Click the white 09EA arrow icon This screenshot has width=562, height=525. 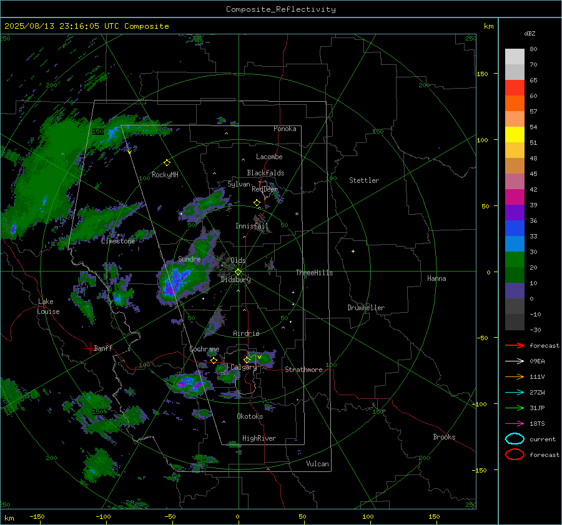click(x=515, y=361)
